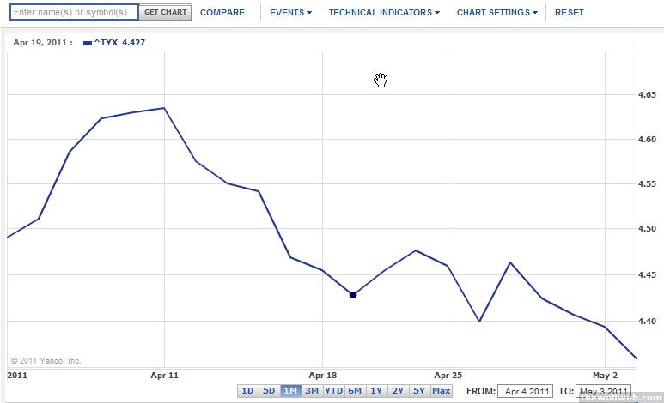Click the symbol name input field

74,13
